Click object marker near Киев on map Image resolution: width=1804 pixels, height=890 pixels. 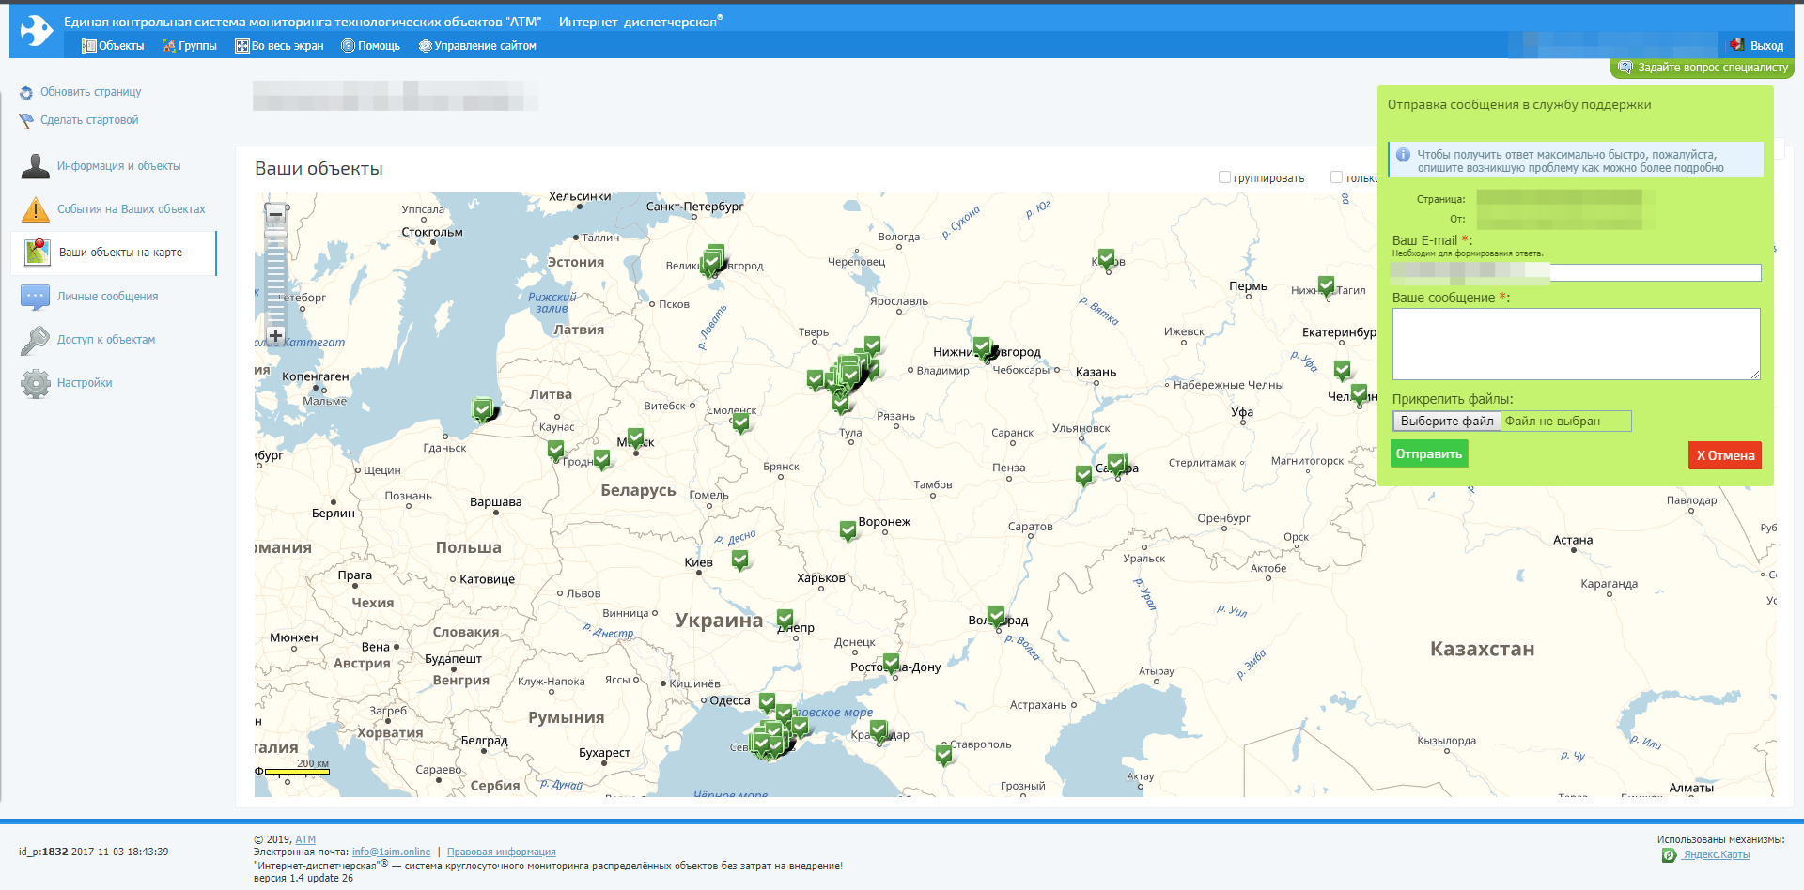(x=740, y=560)
